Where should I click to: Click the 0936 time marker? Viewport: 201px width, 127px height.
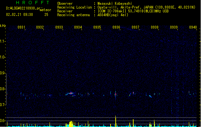116,27
